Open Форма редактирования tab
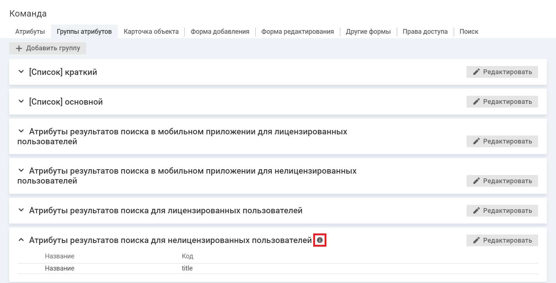The image size is (556, 283). [297, 32]
